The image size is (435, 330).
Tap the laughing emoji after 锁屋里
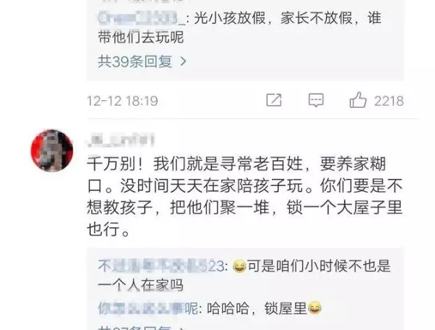[x=314, y=308]
